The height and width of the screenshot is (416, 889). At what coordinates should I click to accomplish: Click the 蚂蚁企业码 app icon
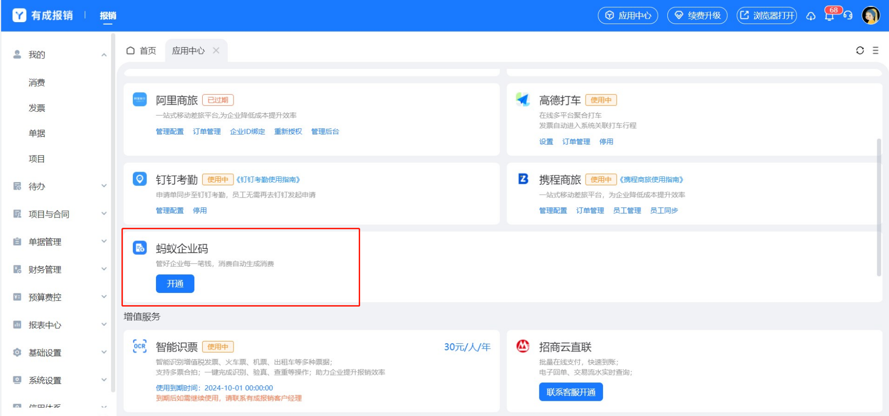tap(139, 248)
